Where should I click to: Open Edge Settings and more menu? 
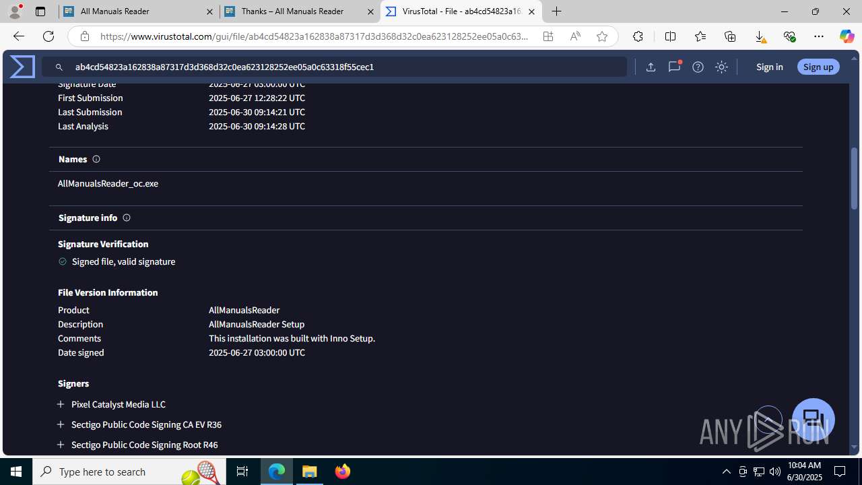pyautogui.click(x=819, y=36)
